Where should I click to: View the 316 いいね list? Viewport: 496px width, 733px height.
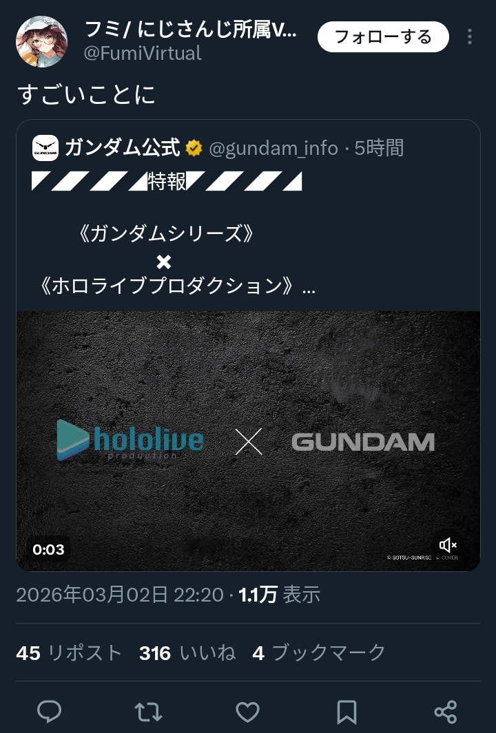[x=187, y=652]
